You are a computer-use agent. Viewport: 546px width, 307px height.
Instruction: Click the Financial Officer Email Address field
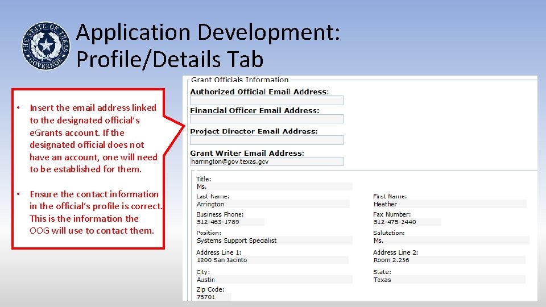tap(266, 119)
